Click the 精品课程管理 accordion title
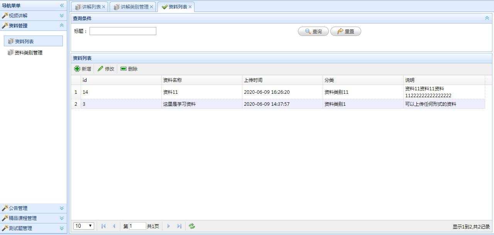The image size is (494, 235). click(23, 218)
